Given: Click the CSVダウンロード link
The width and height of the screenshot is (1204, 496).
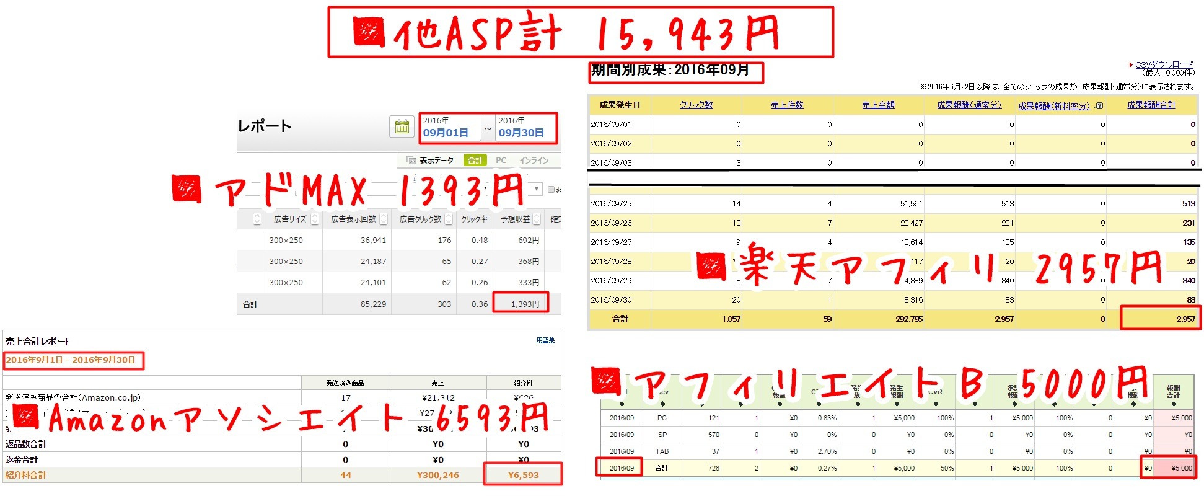Looking at the screenshot, I should point(1163,64).
